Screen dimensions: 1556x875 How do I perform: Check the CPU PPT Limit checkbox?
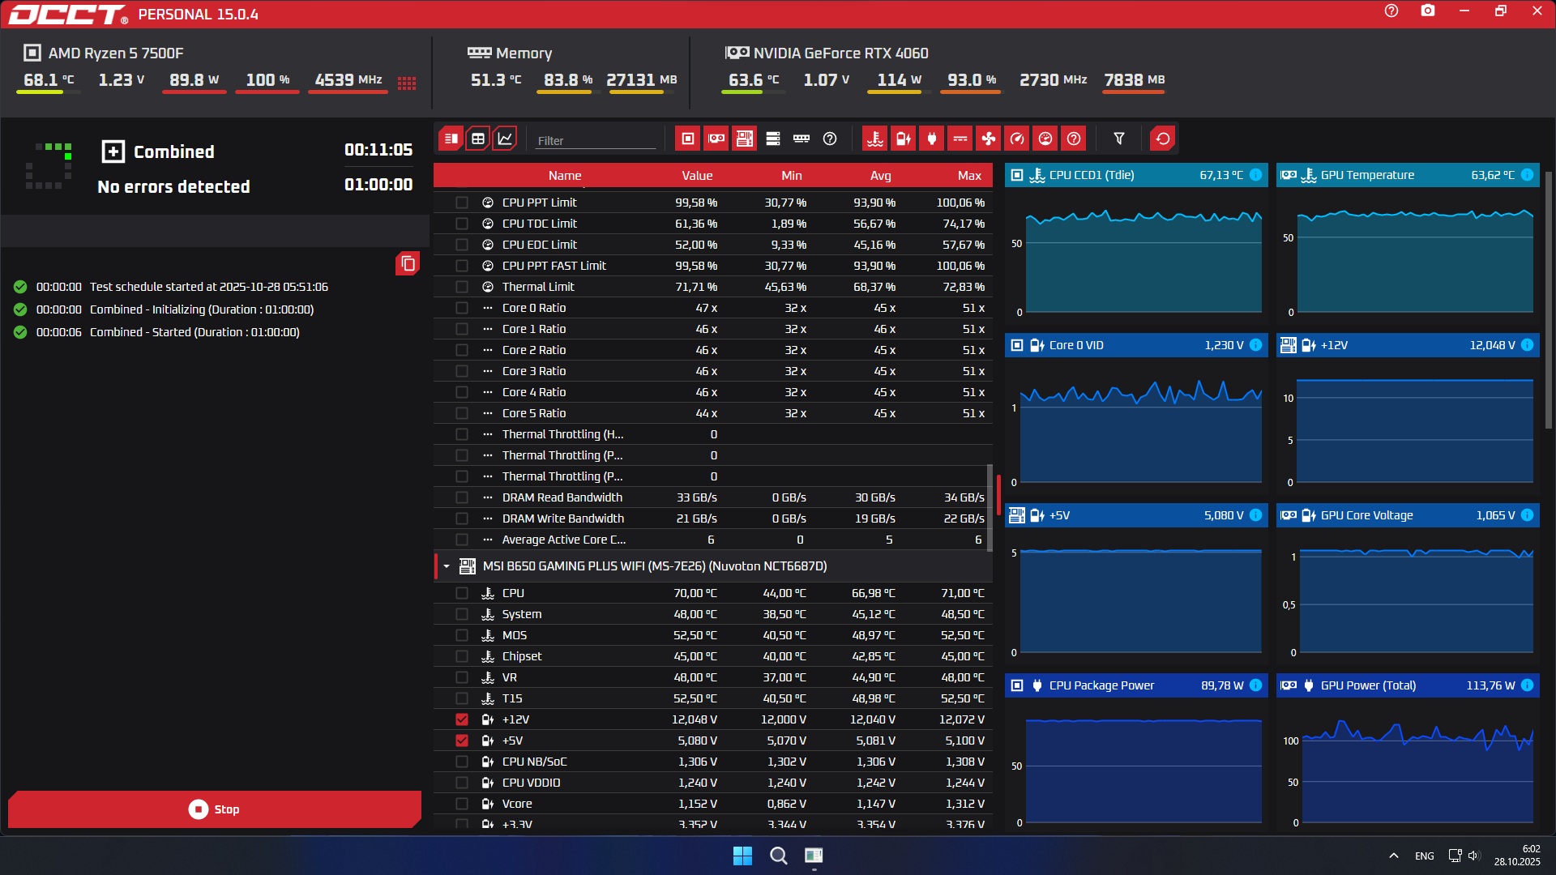(x=462, y=203)
